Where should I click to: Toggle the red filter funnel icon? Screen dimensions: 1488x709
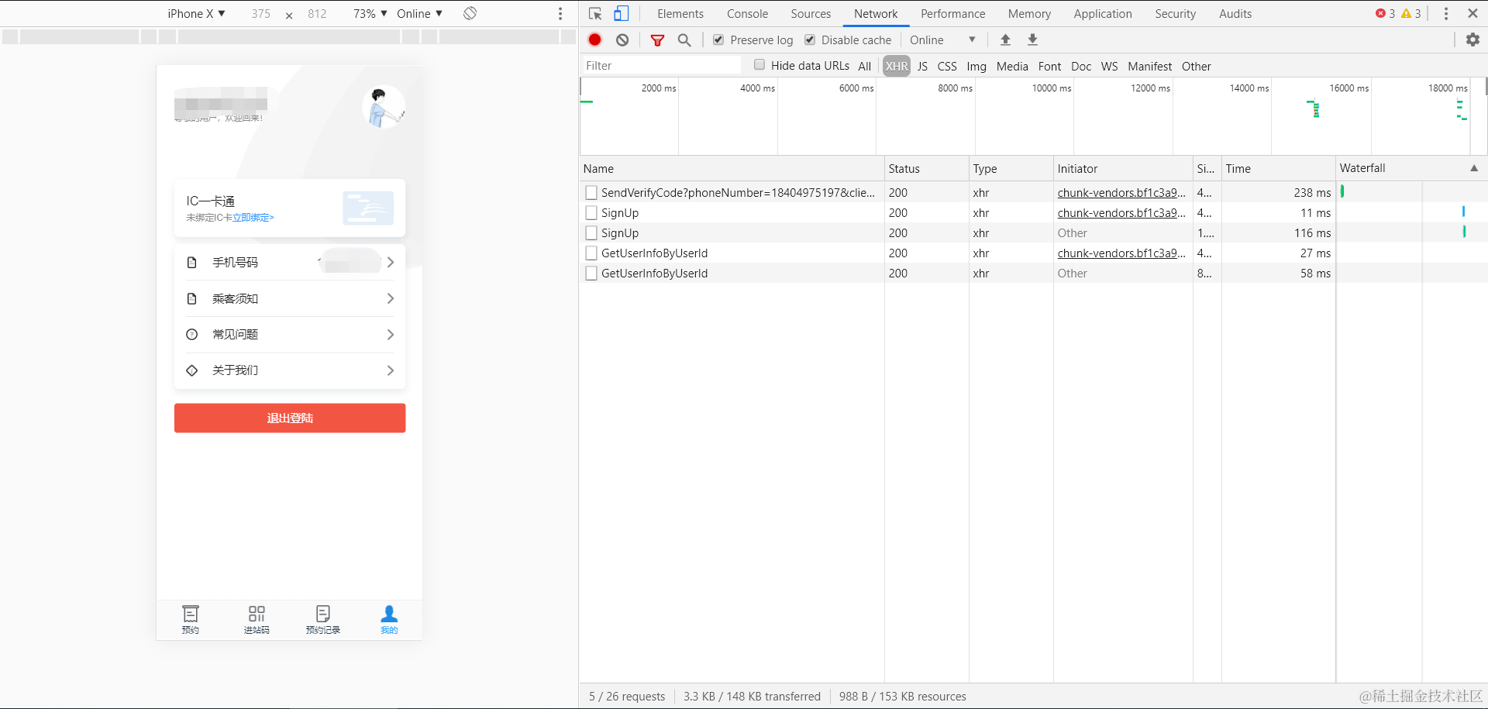click(657, 40)
